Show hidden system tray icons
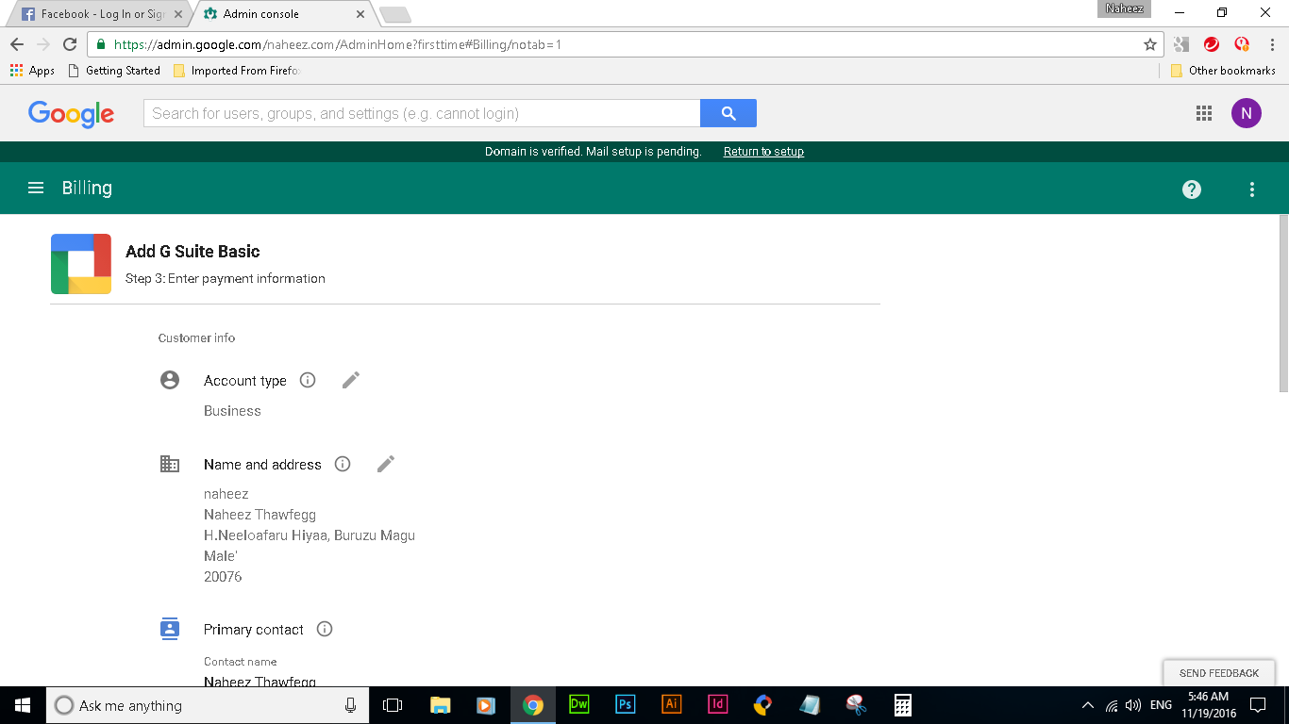 point(1087,705)
